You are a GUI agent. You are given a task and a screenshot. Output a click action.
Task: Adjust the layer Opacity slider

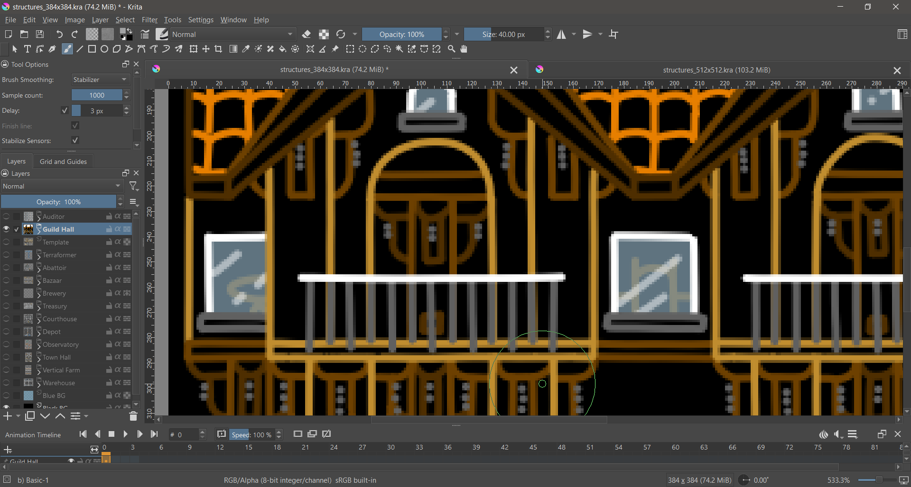[58, 202]
